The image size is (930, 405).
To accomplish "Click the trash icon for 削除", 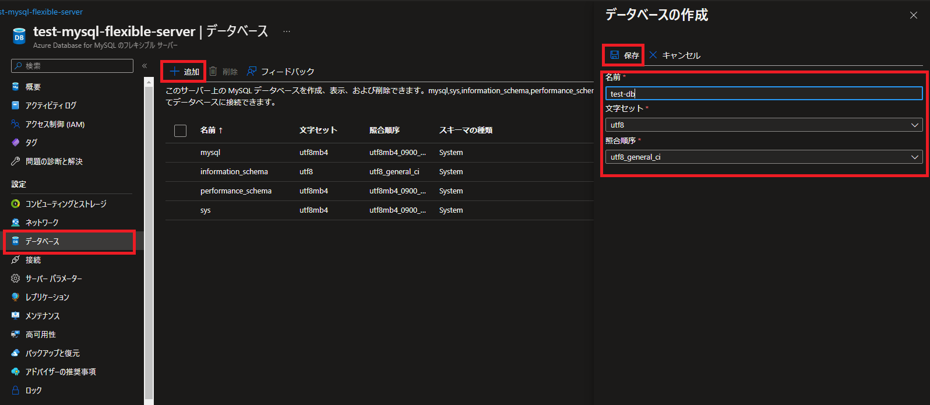I will point(213,71).
